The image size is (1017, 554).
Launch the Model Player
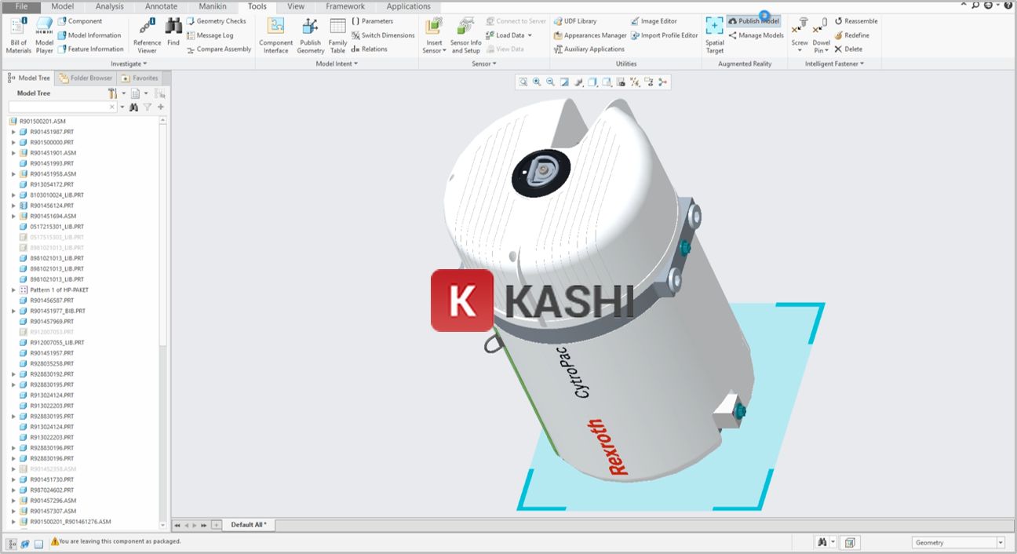coord(45,35)
